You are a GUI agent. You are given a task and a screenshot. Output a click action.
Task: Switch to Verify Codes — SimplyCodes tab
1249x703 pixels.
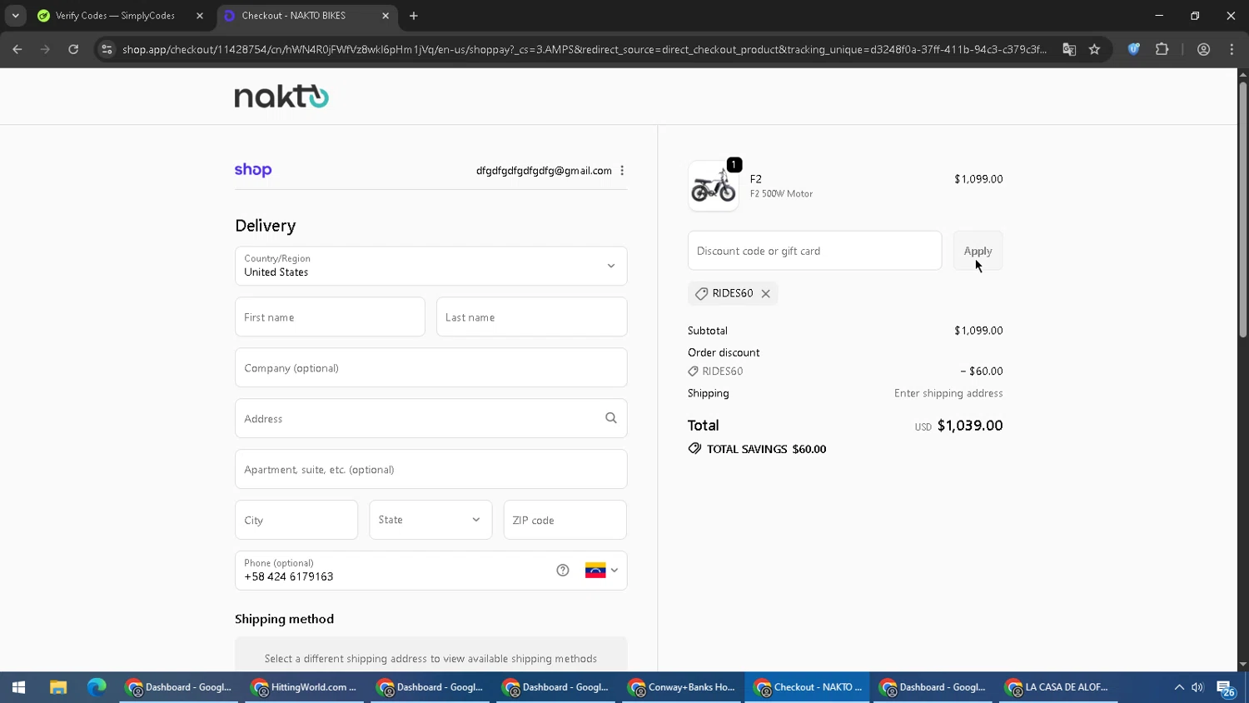click(115, 16)
